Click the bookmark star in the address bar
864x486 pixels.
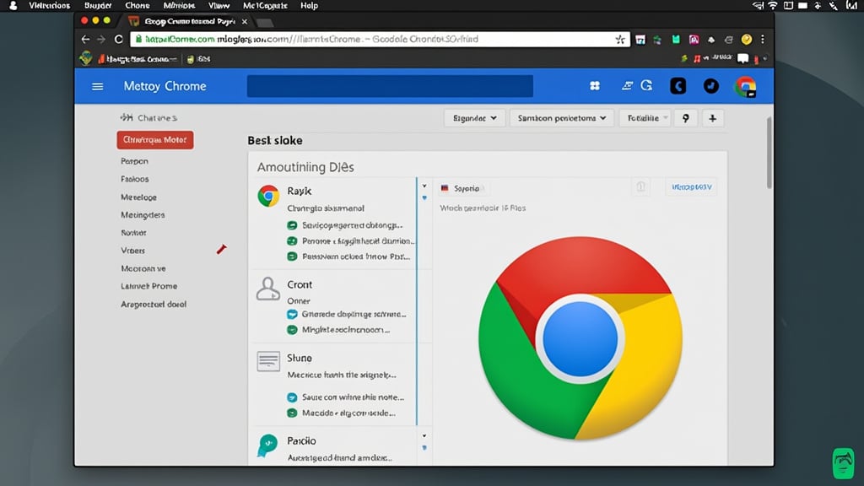click(x=620, y=39)
